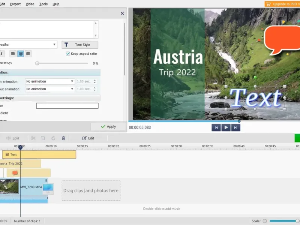Click the text box scroll down arrow
The height and width of the screenshot is (225, 300).
click(96, 36)
